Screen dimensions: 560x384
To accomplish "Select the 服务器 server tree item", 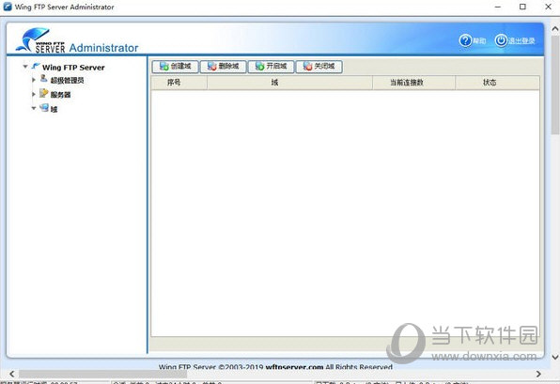I will pos(60,95).
